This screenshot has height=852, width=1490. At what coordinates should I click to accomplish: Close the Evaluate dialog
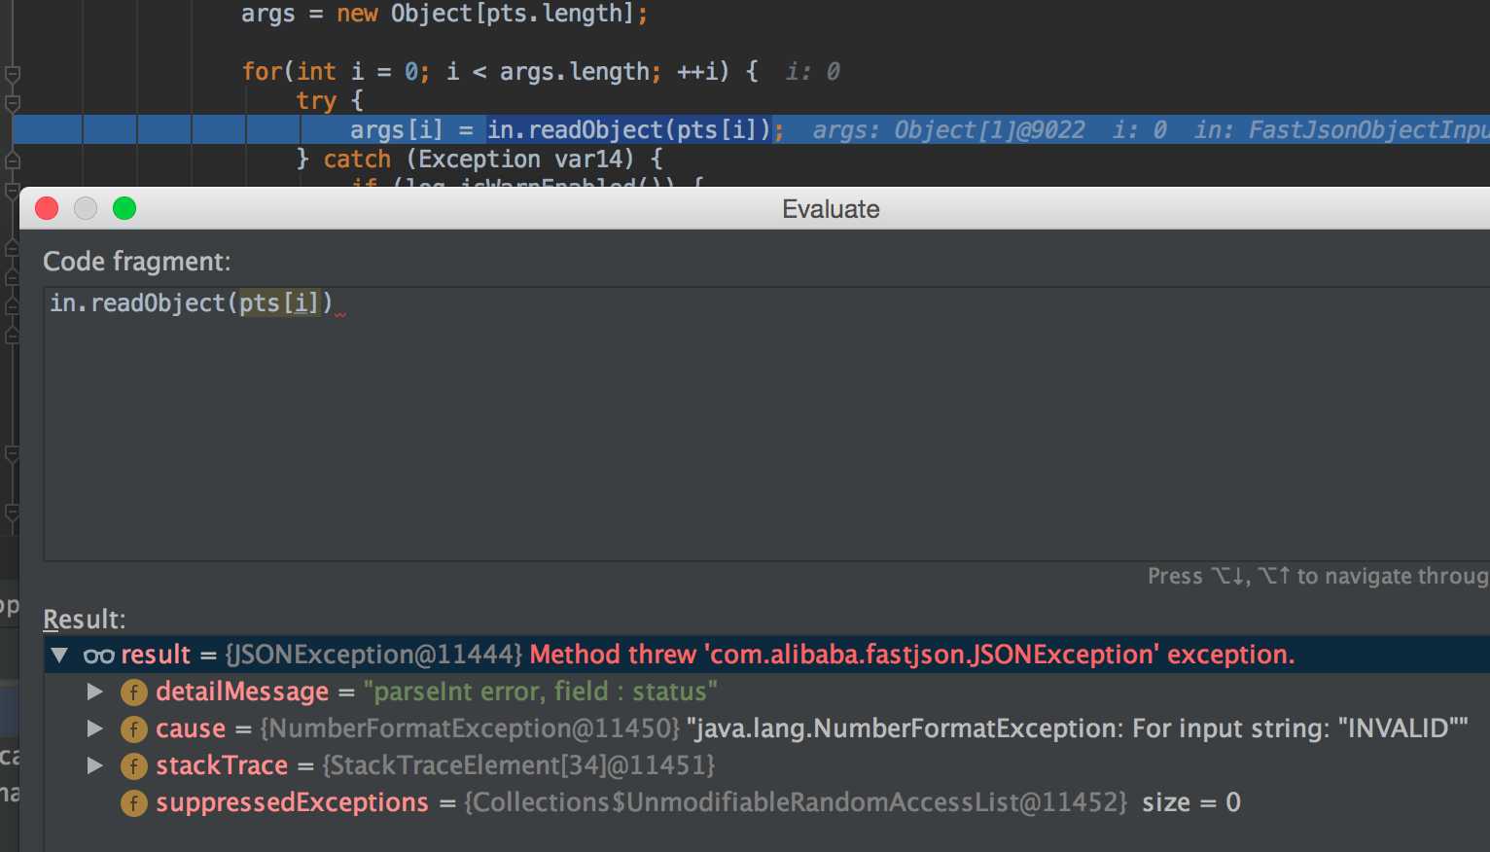tap(47, 208)
